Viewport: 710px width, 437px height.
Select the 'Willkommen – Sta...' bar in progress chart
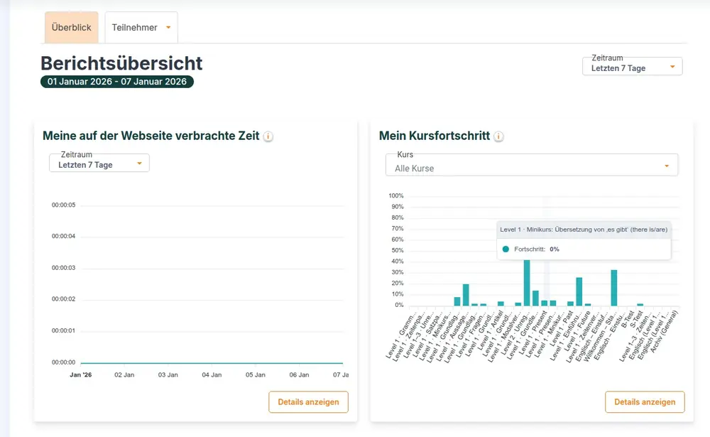(x=614, y=288)
